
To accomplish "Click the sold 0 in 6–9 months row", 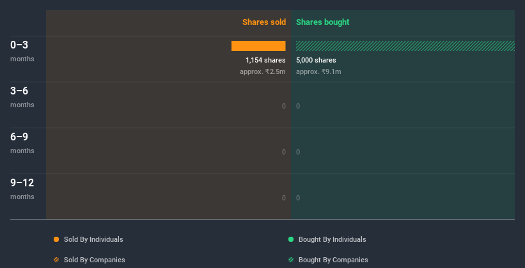I will tap(284, 152).
